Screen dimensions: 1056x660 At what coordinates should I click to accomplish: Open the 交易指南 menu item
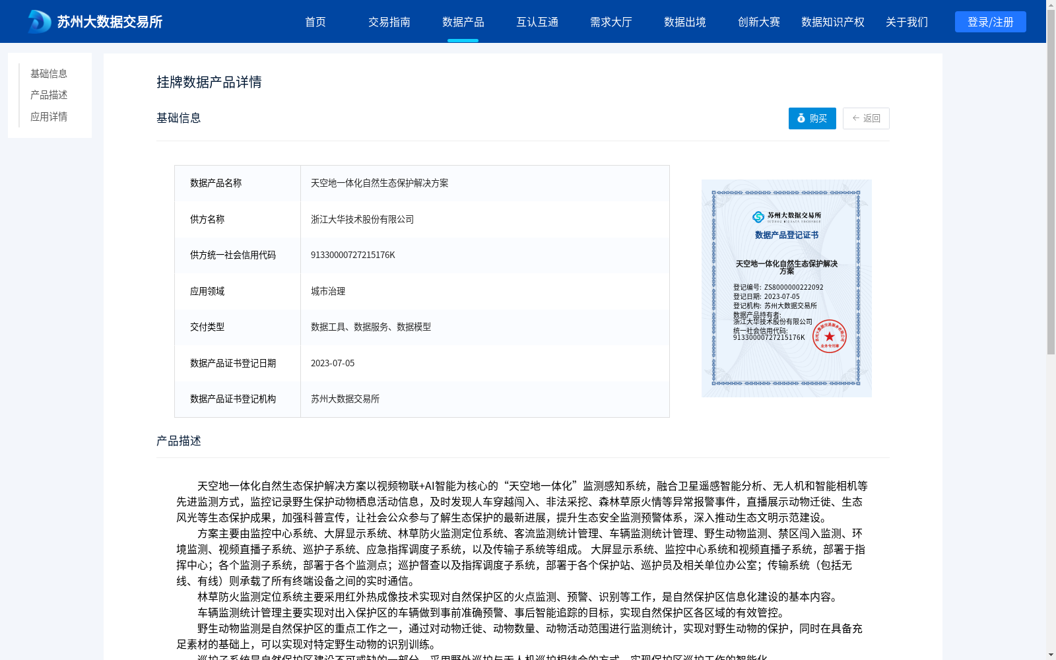(x=389, y=22)
